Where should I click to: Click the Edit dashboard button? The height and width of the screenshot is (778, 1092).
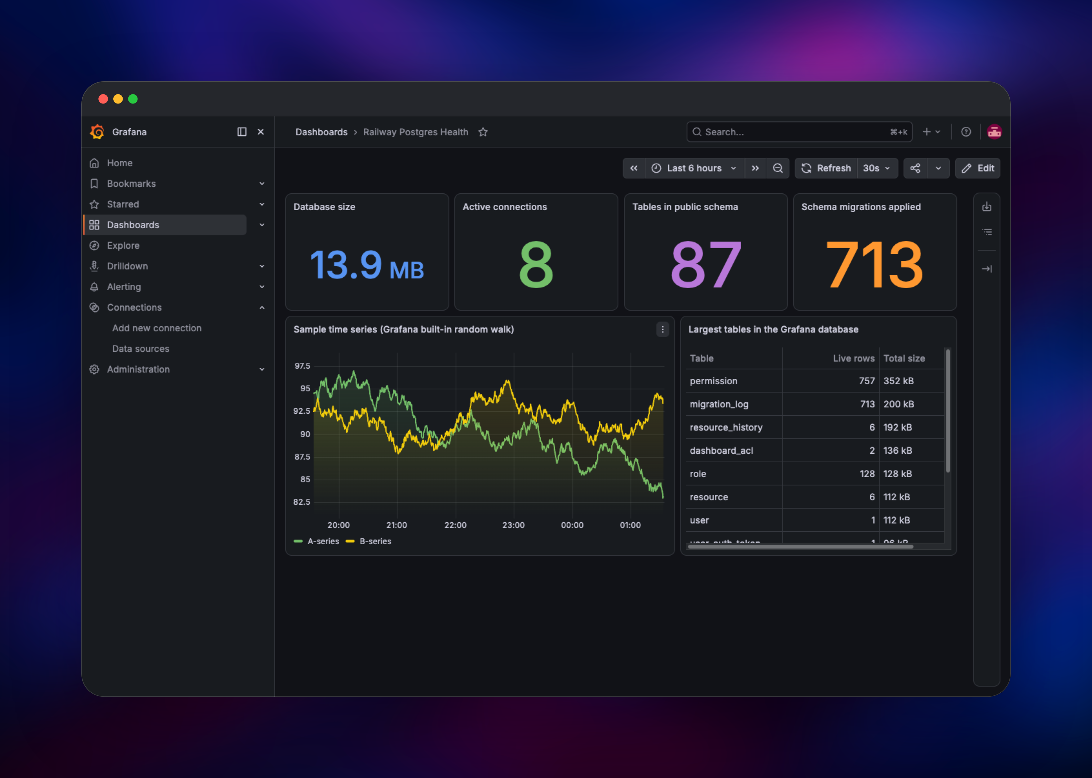977,168
